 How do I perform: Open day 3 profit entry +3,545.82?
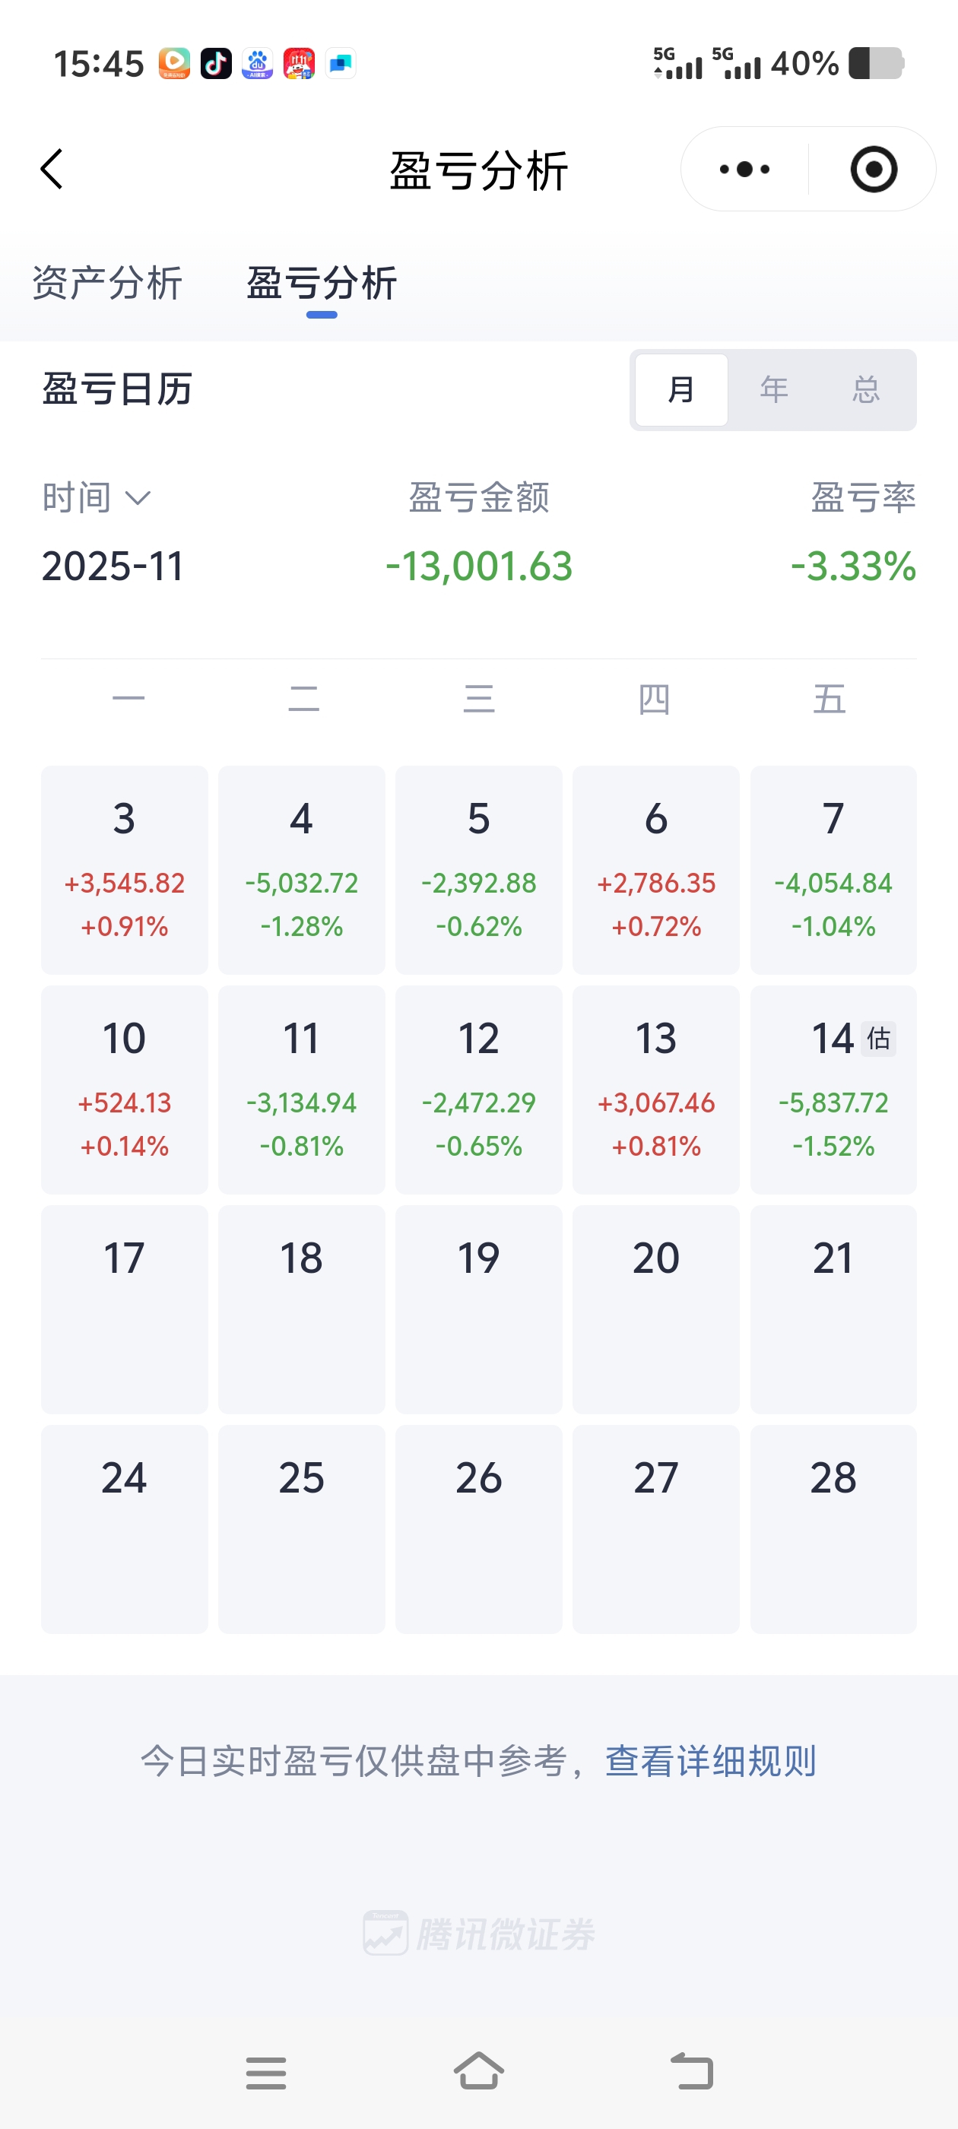124,869
